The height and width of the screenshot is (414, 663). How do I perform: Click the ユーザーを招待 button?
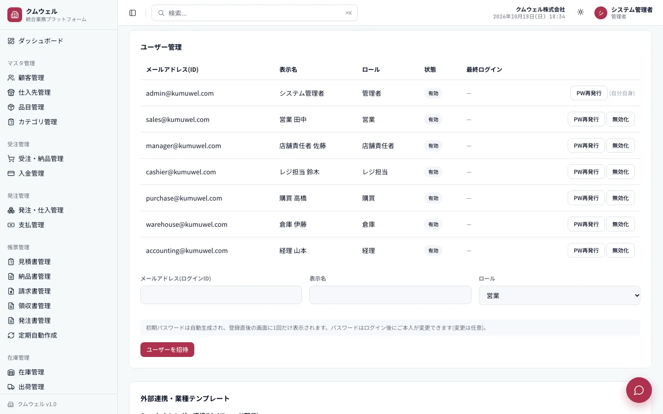coord(167,350)
